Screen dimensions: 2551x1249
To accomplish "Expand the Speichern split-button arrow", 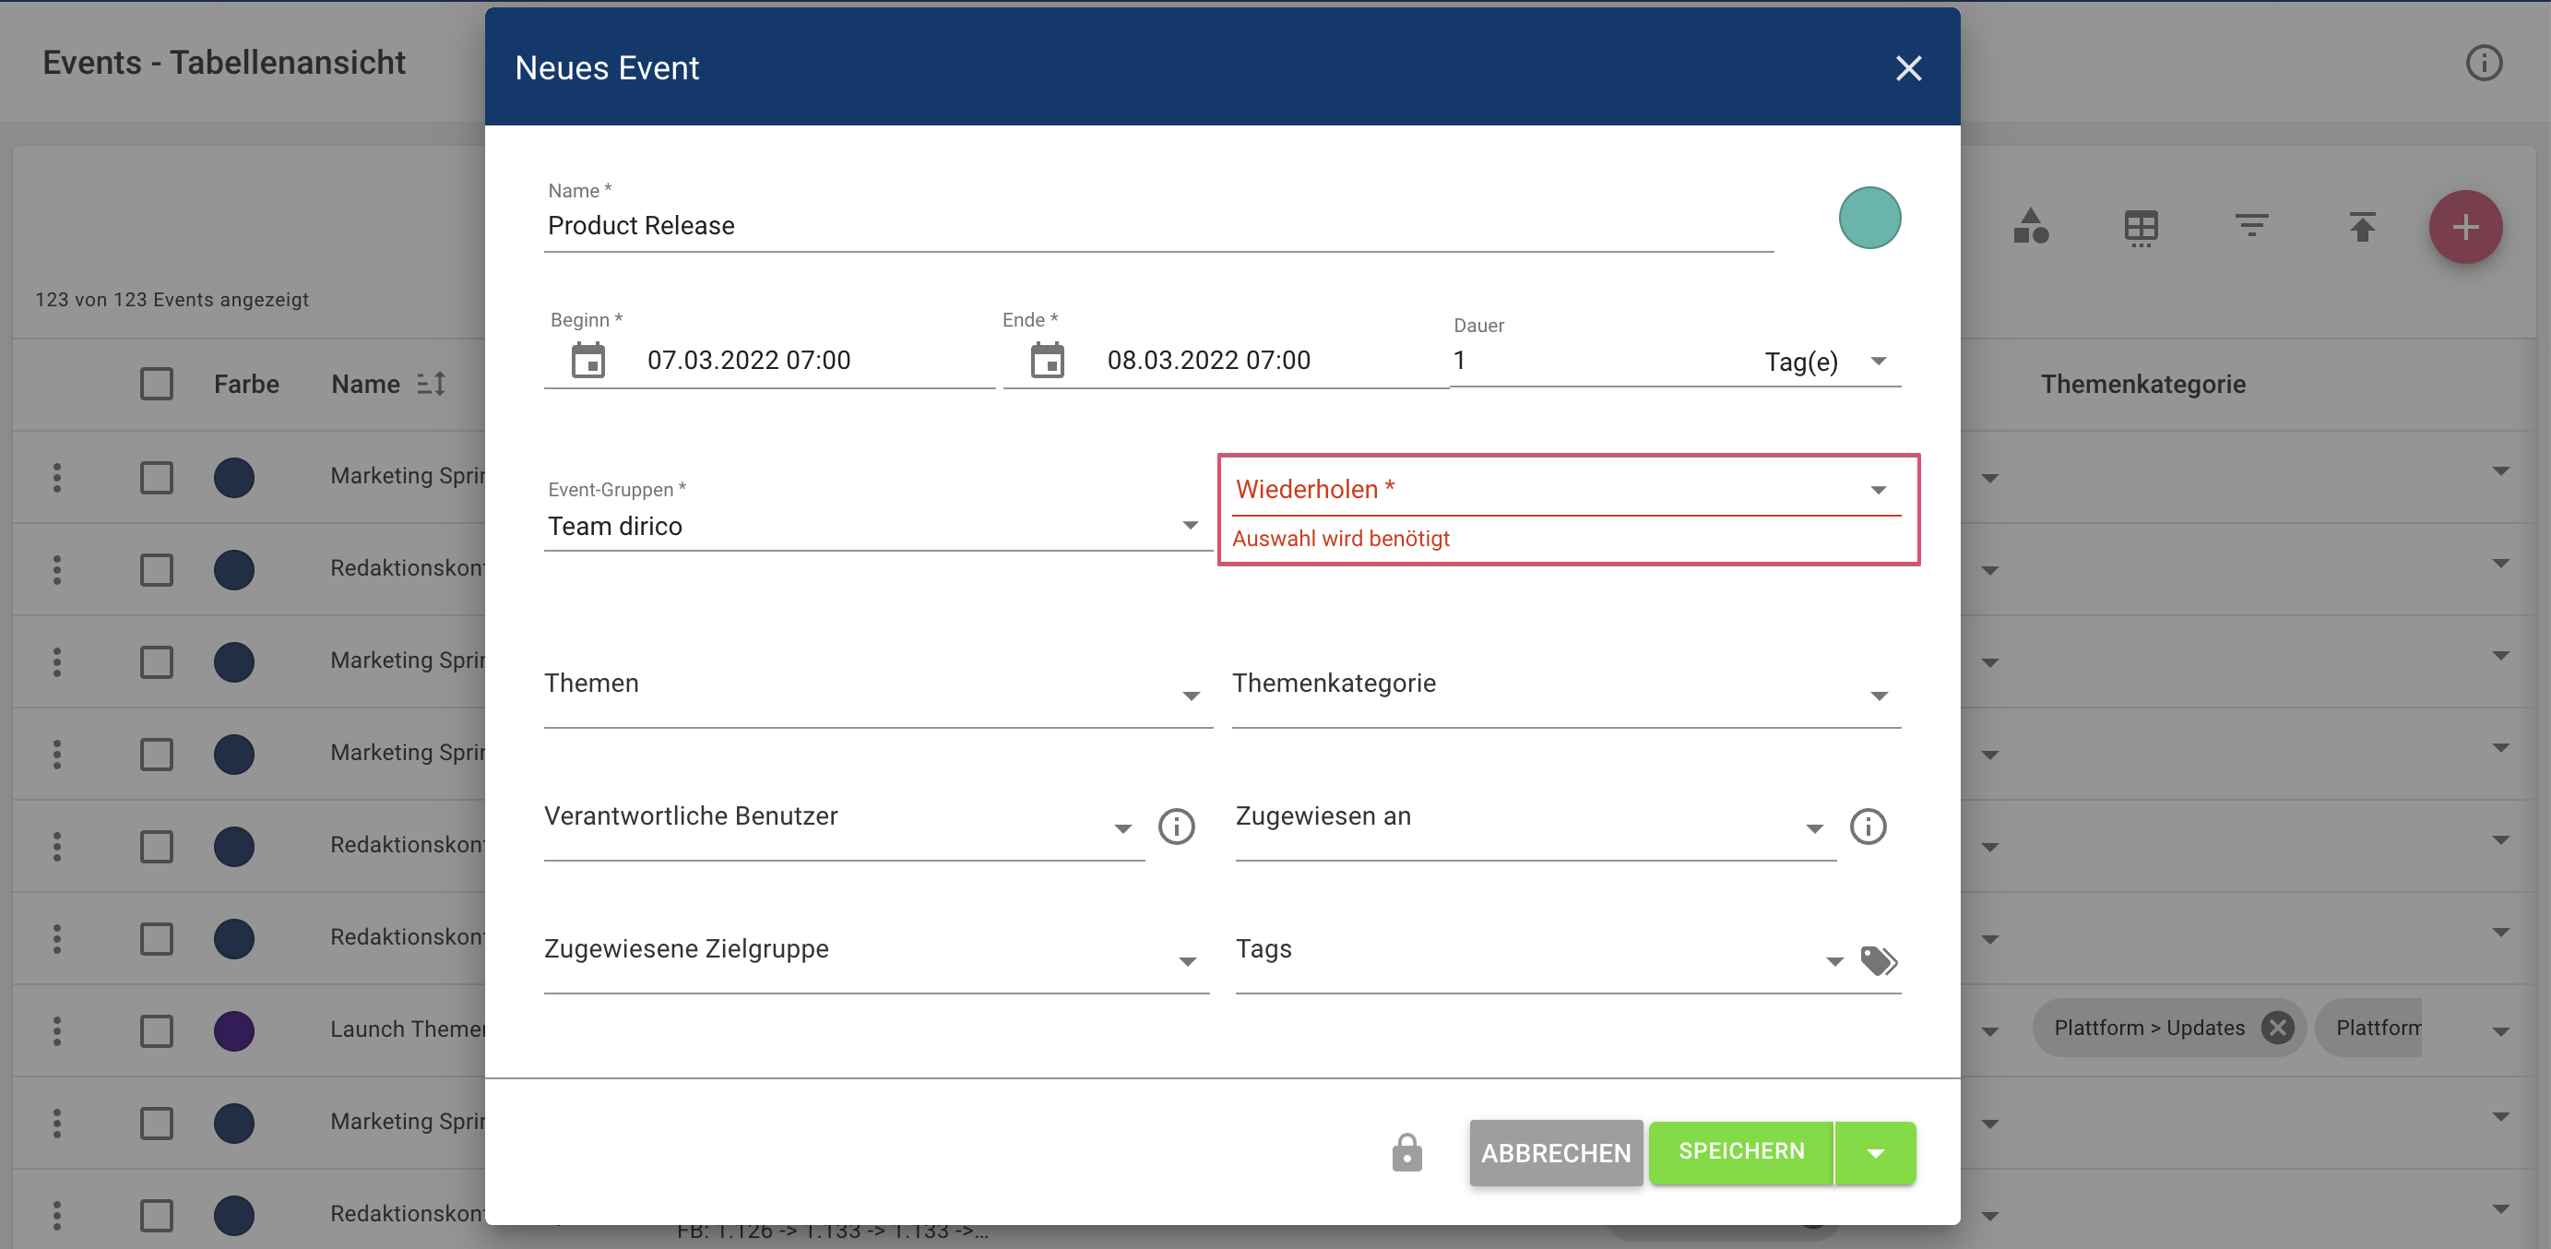I will (x=1875, y=1153).
